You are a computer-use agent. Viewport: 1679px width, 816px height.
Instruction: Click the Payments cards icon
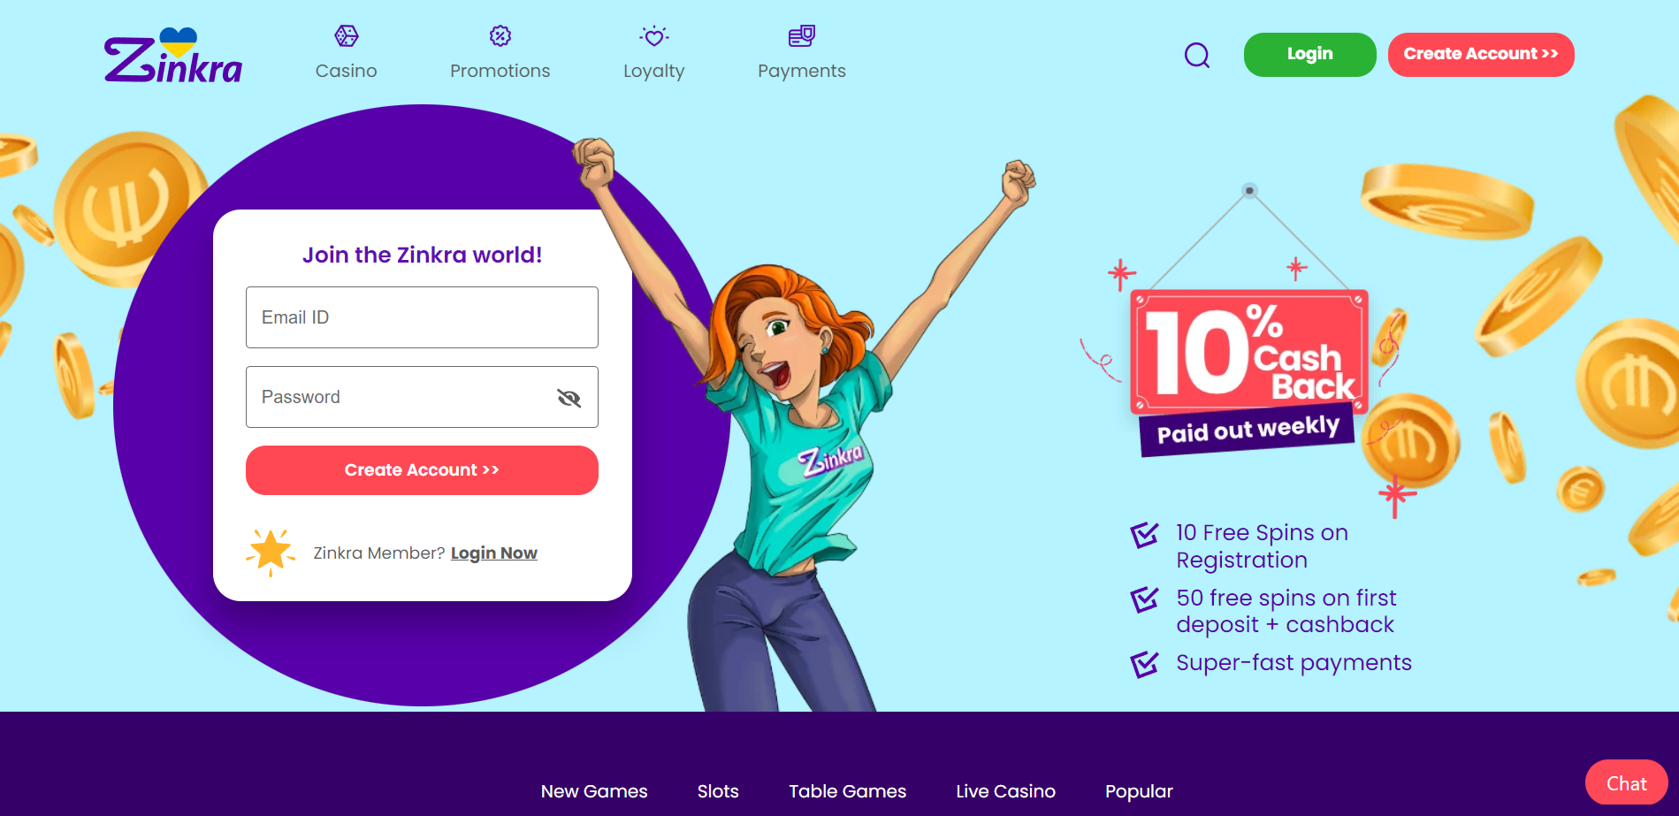tap(802, 36)
